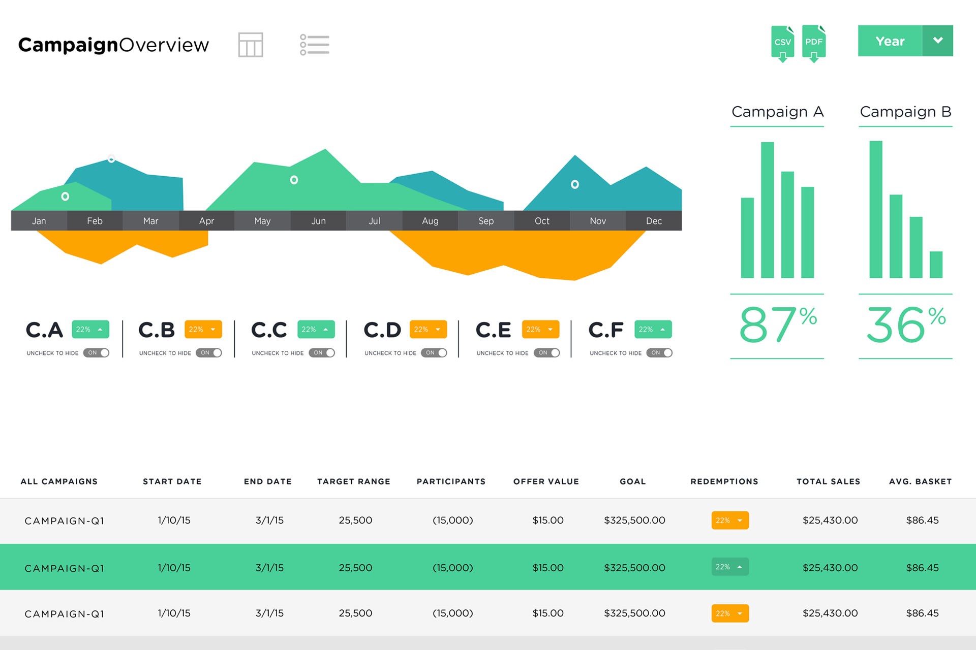Screen dimensions: 976x650
Task: Switch to list view icon
Action: pyautogui.click(x=314, y=45)
